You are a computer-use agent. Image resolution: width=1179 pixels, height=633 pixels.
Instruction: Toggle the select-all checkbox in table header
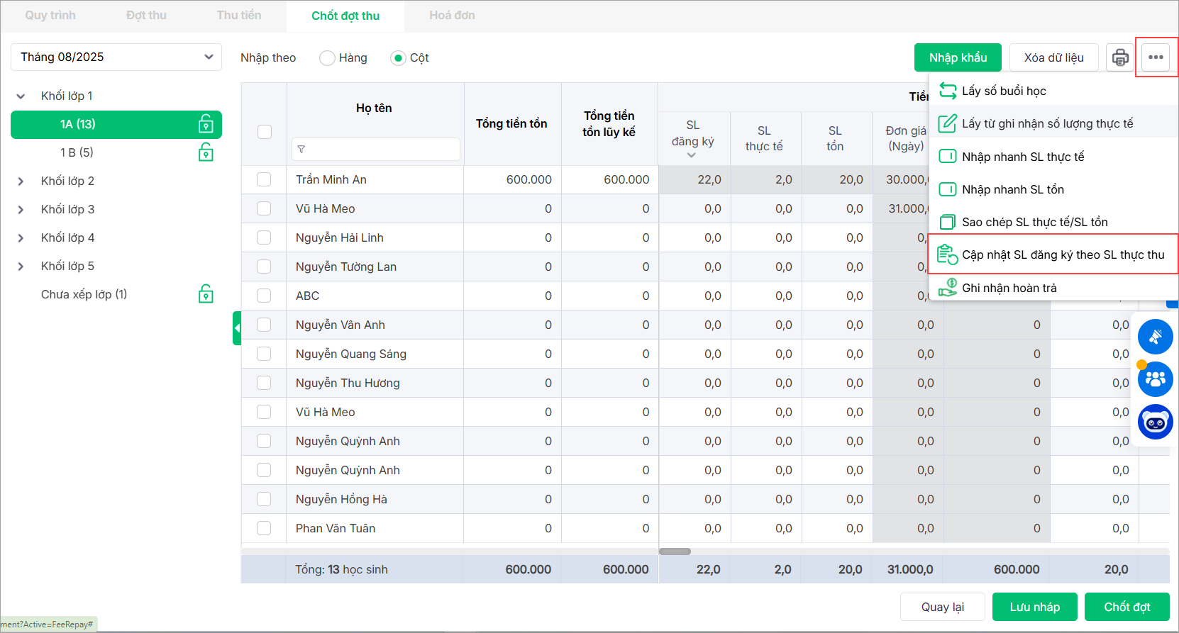pos(265,132)
